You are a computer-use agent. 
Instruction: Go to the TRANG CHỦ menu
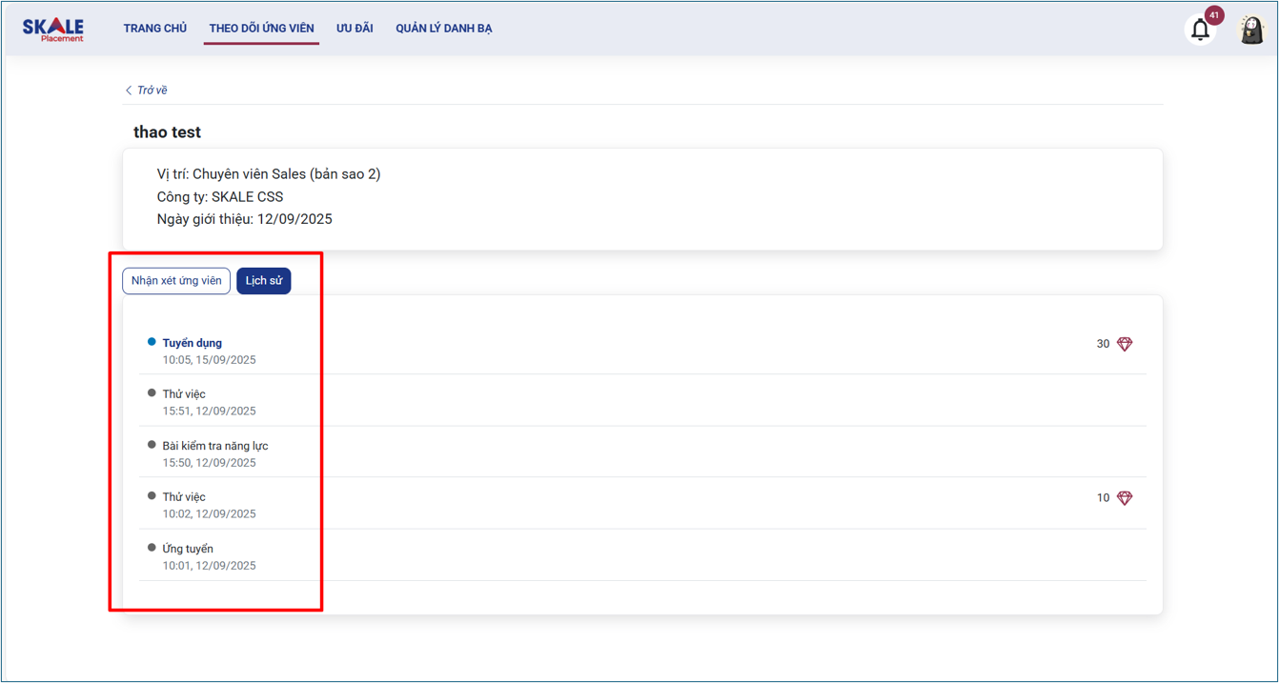tap(155, 29)
